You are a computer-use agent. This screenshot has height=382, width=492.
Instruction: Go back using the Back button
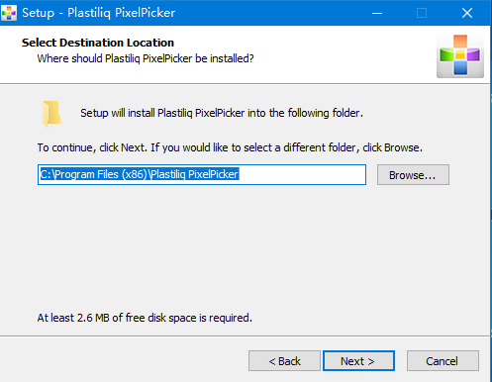(284, 361)
